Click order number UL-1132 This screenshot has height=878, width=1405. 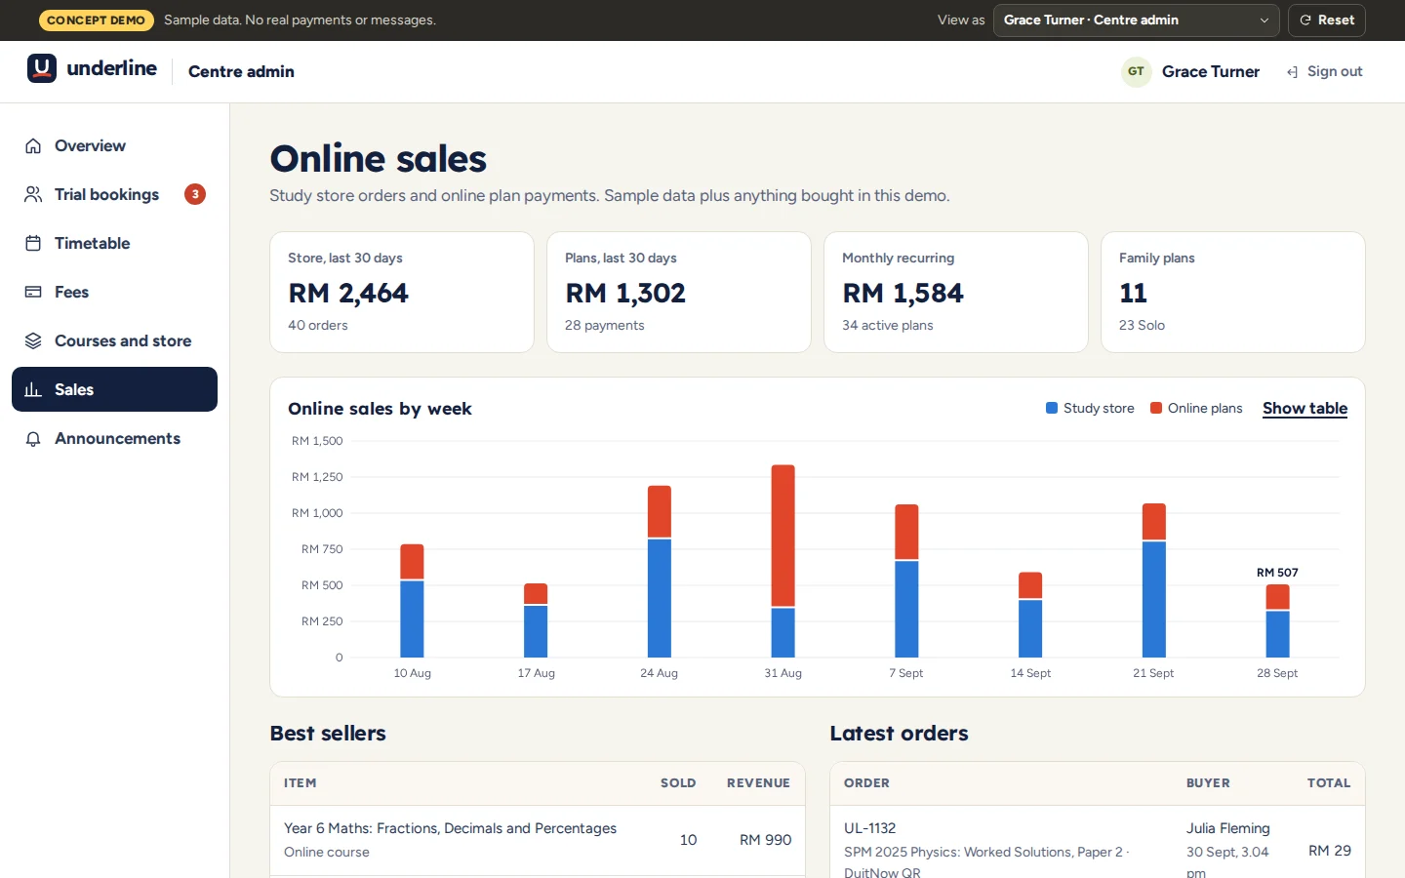pyautogui.click(x=869, y=828)
